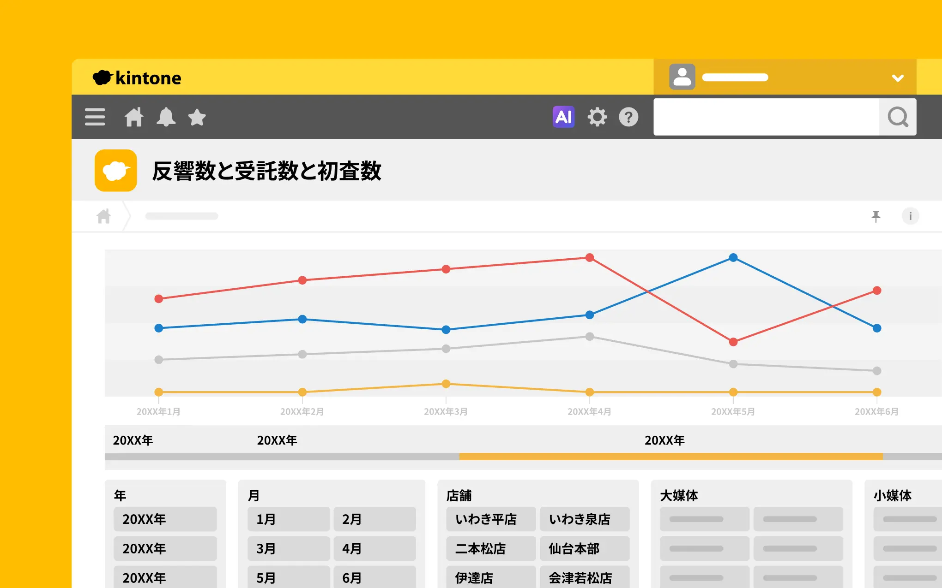Click the orange timeline range bar
942x588 pixels.
point(671,457)
